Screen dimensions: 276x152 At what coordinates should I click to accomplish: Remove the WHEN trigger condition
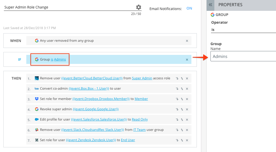(x=187, y=41)
